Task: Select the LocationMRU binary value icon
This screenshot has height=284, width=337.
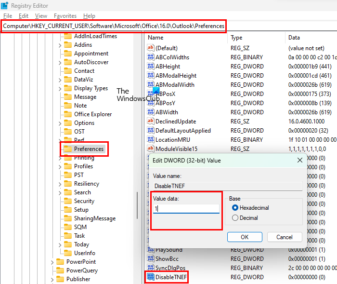Action: pos(150,139)
